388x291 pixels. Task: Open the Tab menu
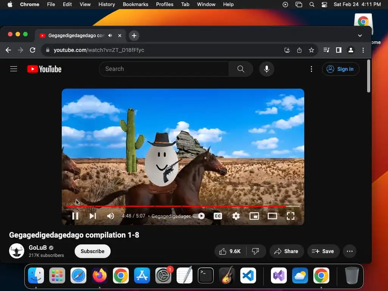click(185, 5)
